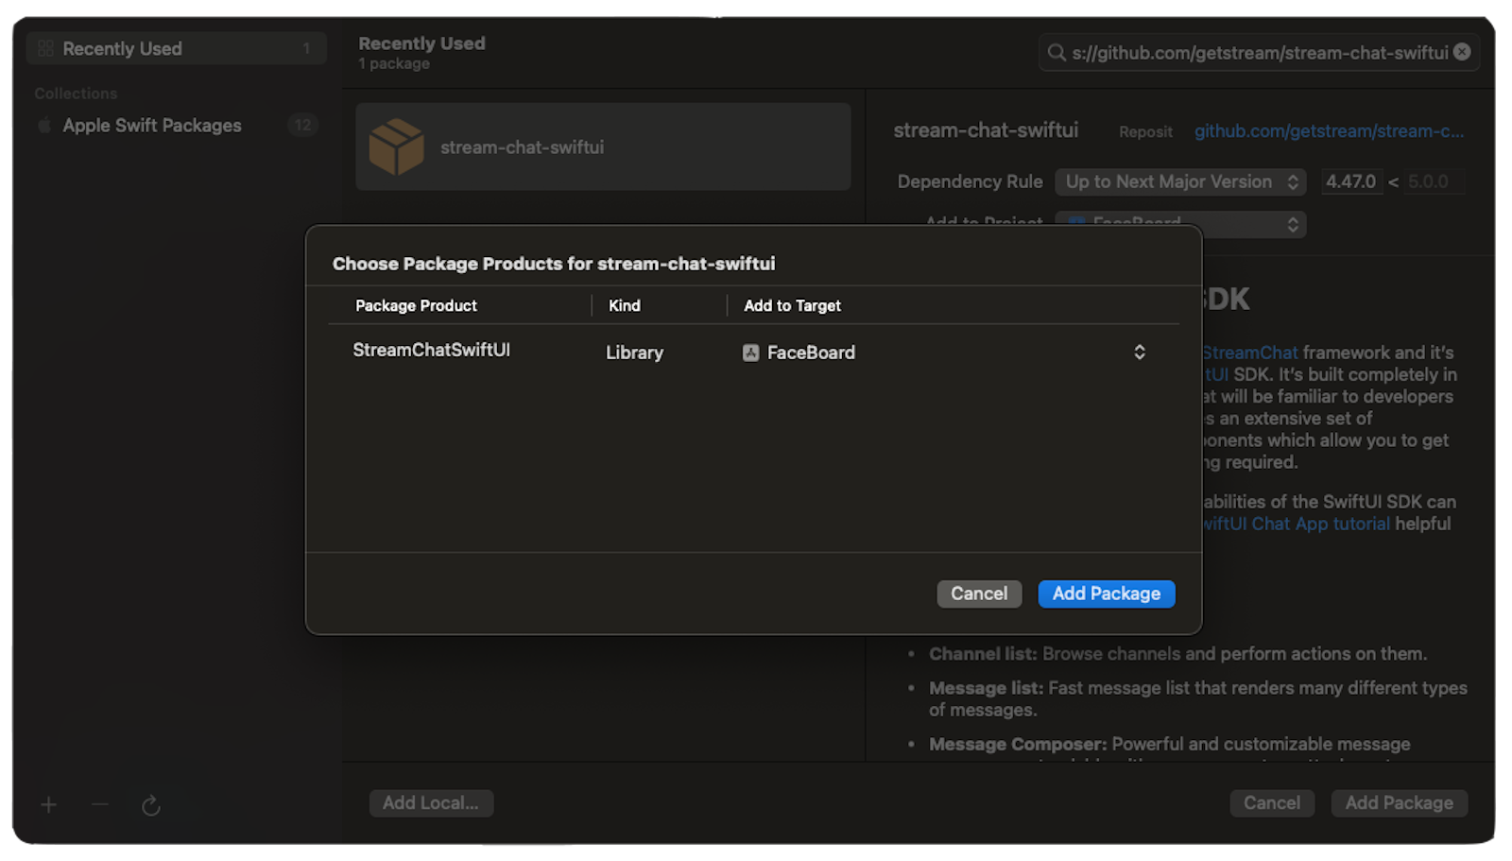Open the github.com/getstream repository link

coord(1328,131)
